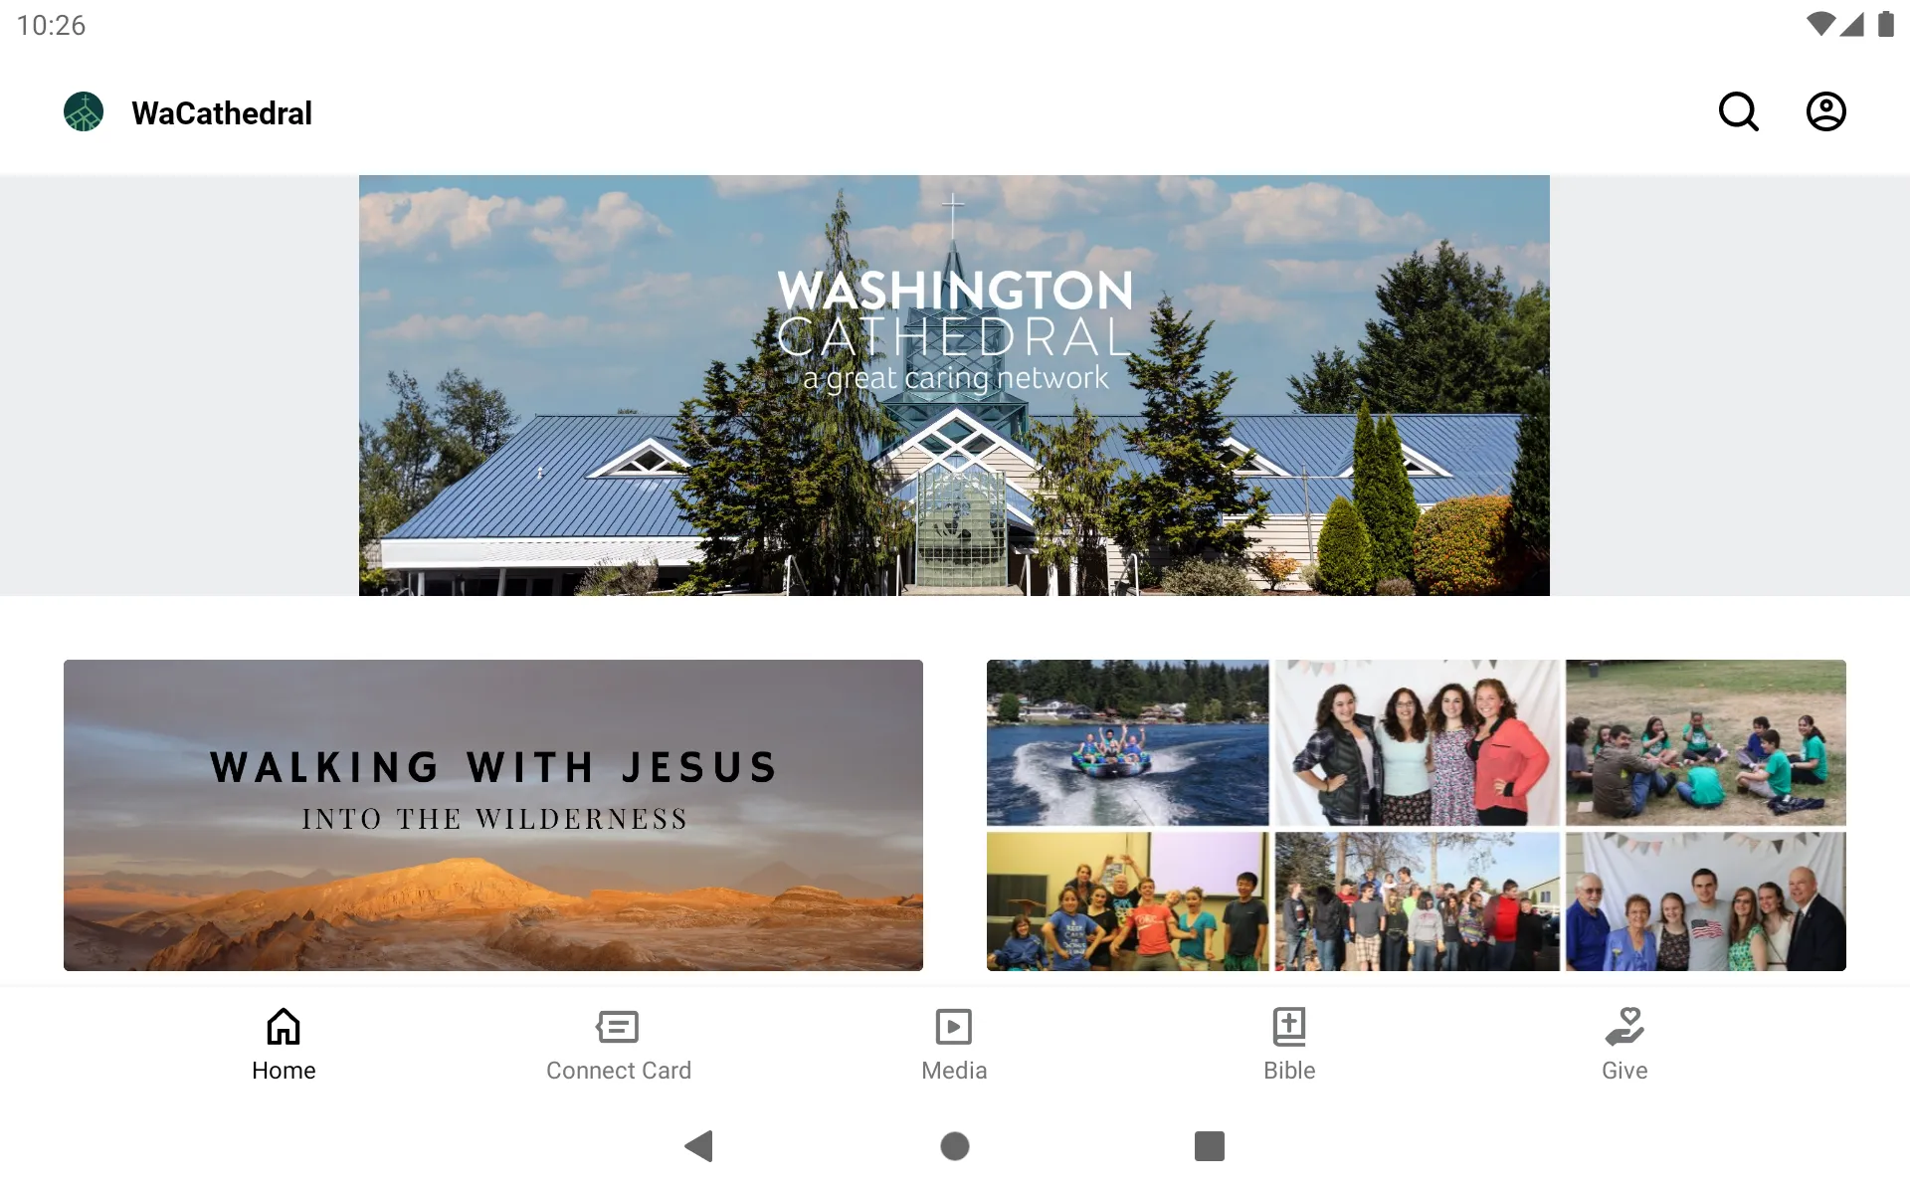Navigate to Connect Card section
1910x1194 pixels.
(618, 1042)
